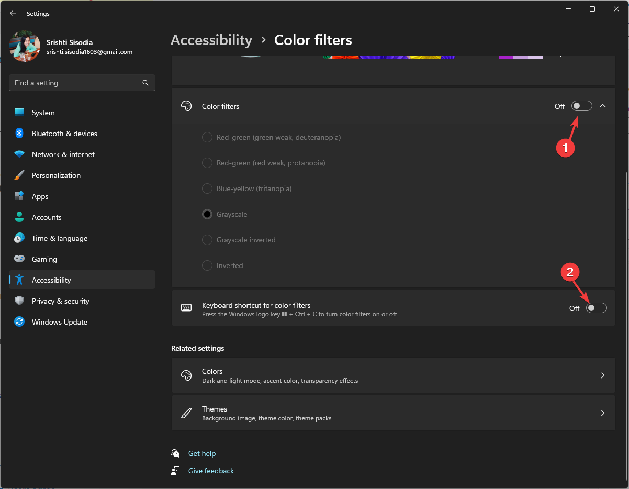Click the Network & internet wifi icon
The image size is (629, 489).
(x=19, y=154)
